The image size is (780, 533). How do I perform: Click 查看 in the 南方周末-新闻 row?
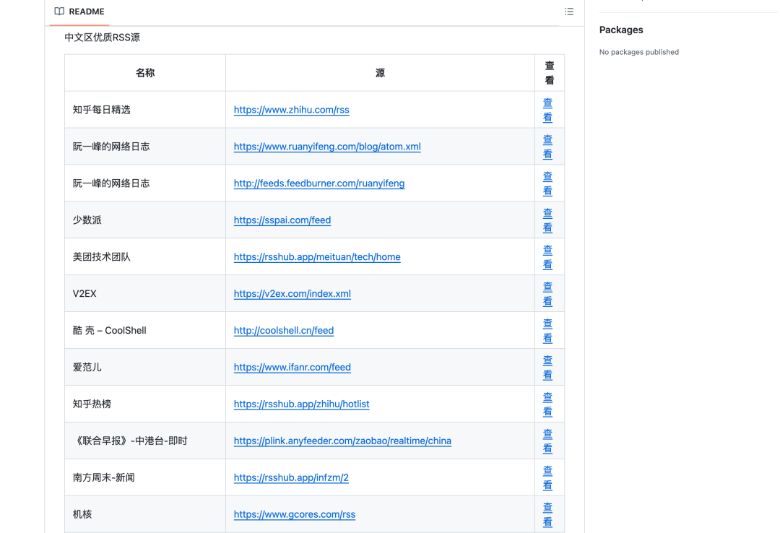coord(547,478)
